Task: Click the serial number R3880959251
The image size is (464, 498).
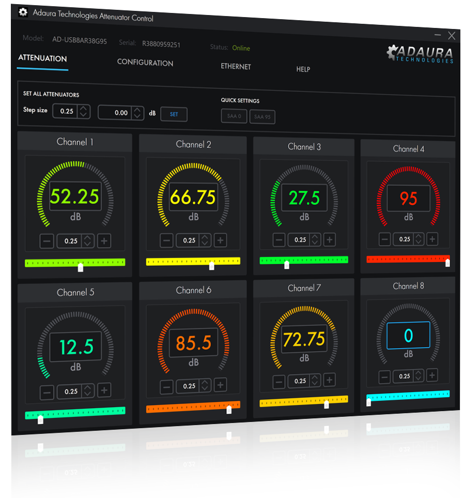Action: tap(161, 44)
